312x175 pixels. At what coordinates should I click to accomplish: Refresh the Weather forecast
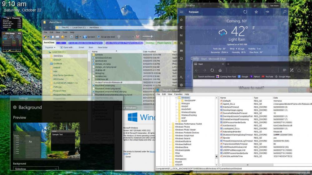pyautogui.click(x=245, y=12)
